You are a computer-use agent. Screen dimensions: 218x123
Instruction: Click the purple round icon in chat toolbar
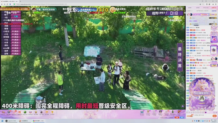206,112
